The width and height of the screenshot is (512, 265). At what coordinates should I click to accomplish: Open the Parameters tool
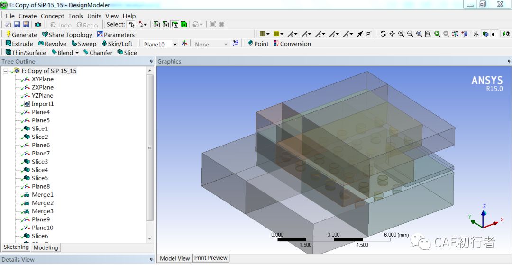[x=116, y=34]
